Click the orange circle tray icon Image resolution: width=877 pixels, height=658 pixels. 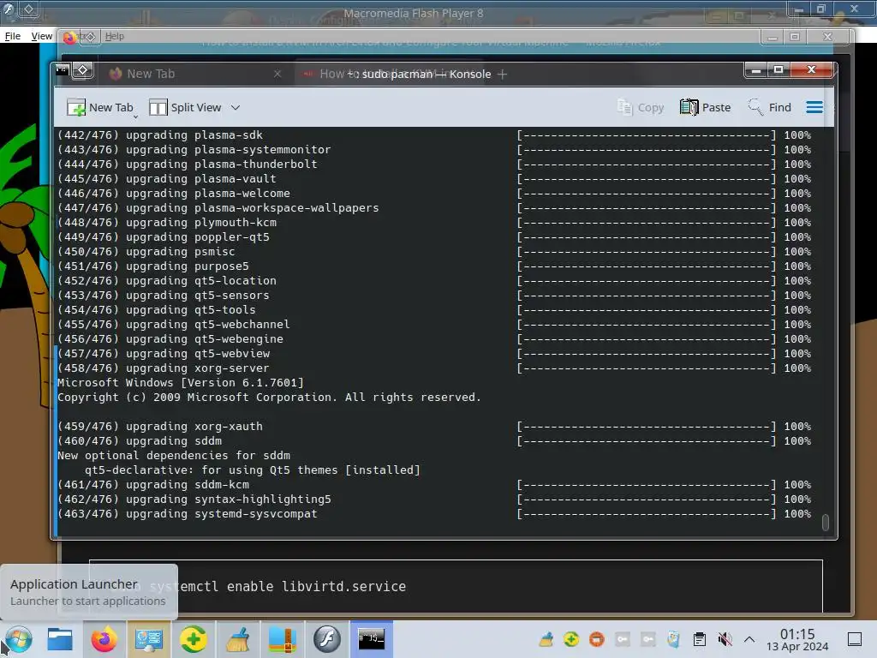(x=597, y=639)
